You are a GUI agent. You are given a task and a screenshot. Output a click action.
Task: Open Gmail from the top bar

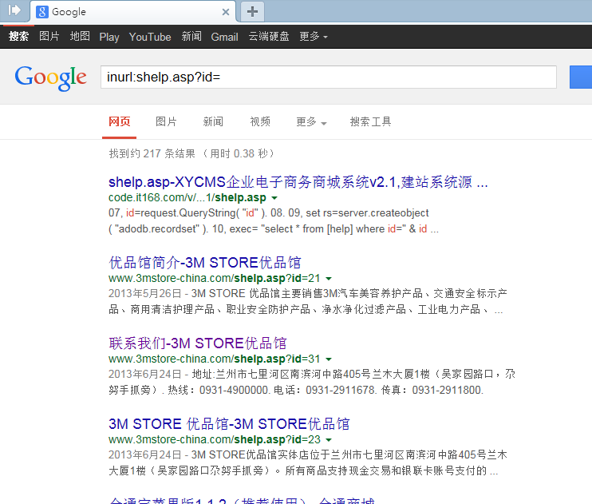pos(224,37)
